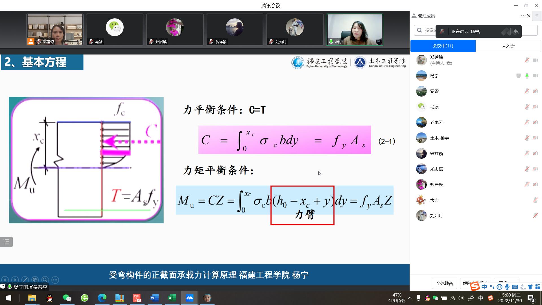Click the return arrow in floating speaker bar
The height and width of the screenshot is (305, 542).
(x=516, y=32)
